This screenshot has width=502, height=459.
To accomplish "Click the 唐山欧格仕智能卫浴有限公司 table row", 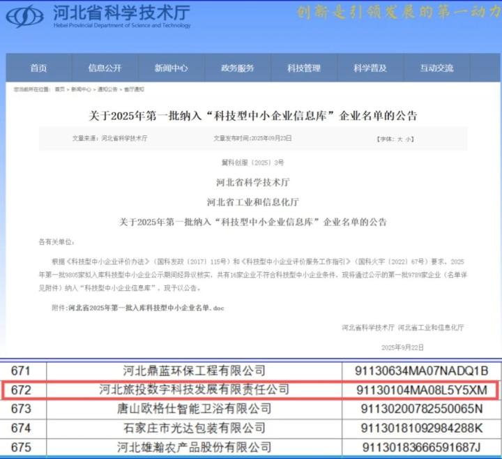I will [193, 408].
